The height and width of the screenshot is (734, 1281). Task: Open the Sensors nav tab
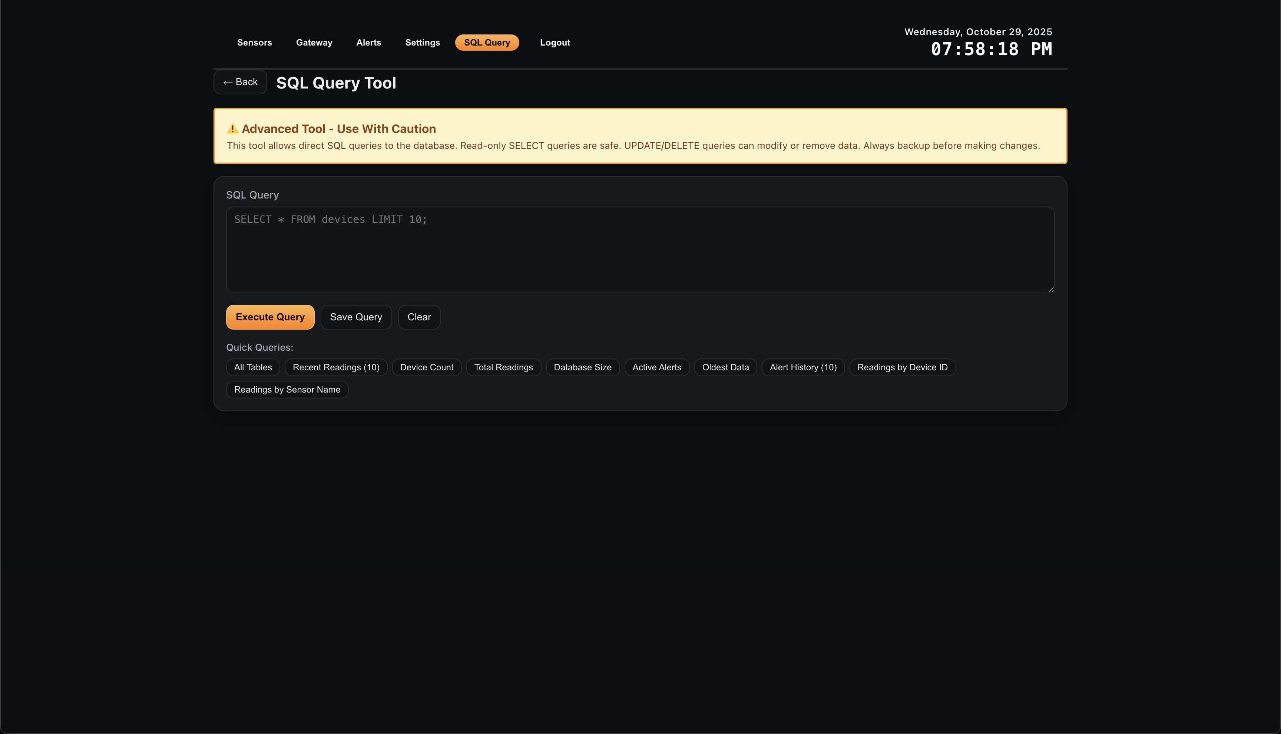[x=254, y=42]
